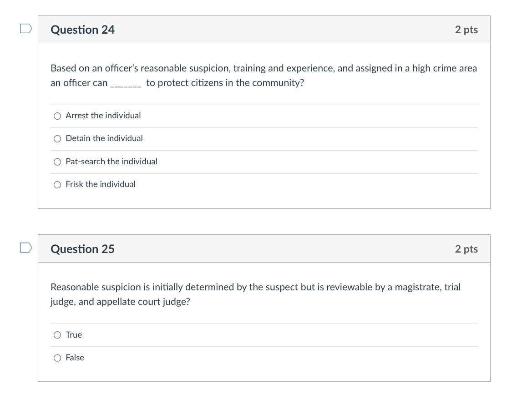
Task: Select 'True' for Question 25
Action: 57,335
